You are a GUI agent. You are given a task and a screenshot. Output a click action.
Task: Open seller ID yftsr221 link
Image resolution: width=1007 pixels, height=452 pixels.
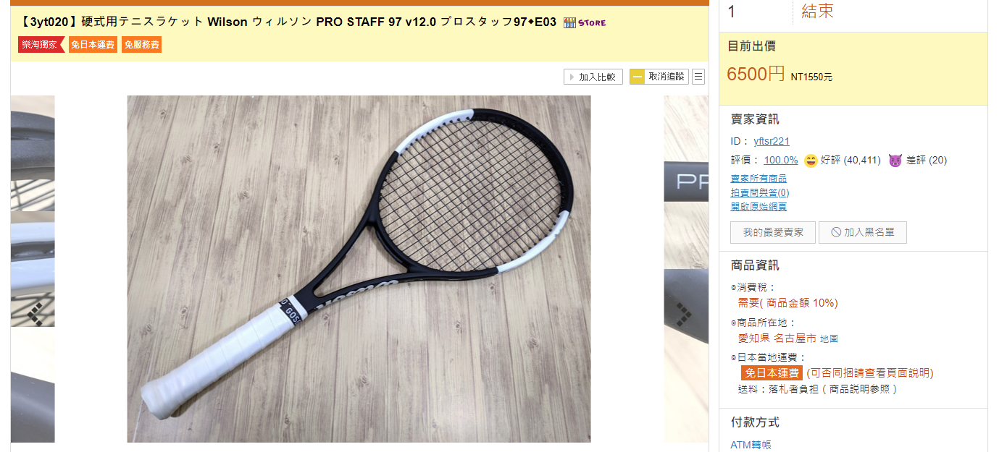772,141
